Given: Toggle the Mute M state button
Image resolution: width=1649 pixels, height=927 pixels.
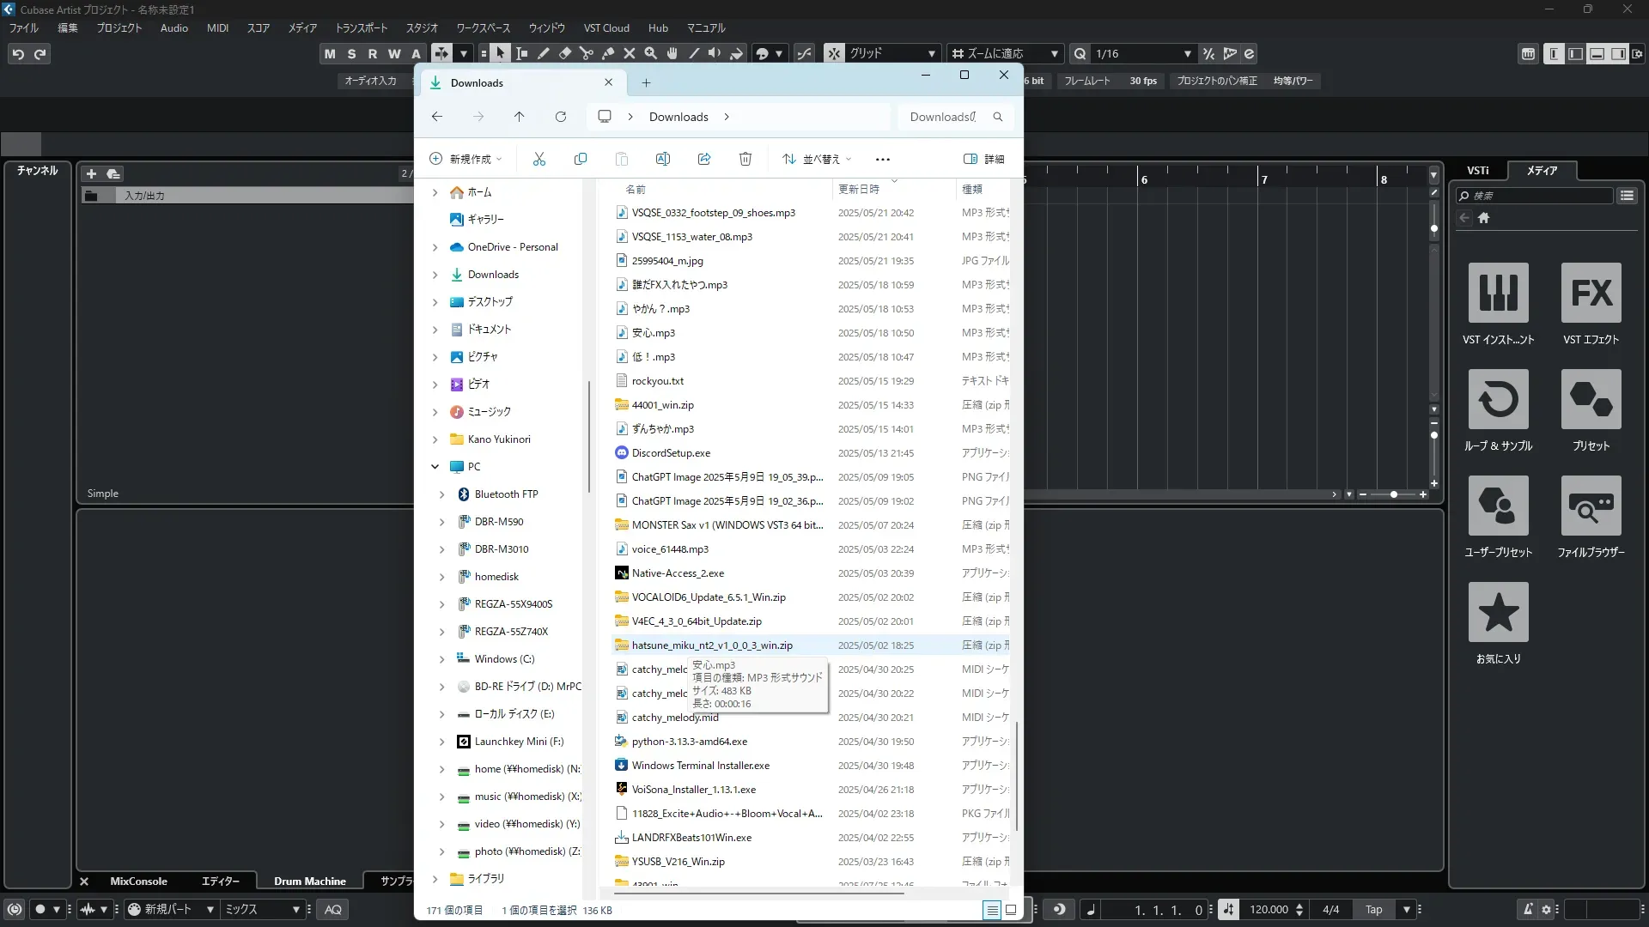Looking at the screenshot, I should pyautogui.click(x=330, y=53).
